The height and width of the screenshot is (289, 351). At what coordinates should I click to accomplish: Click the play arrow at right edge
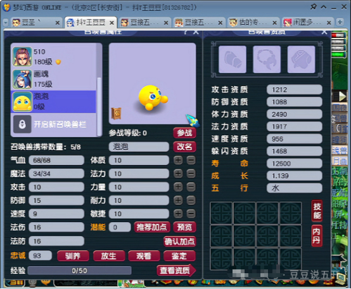(343, 96)
